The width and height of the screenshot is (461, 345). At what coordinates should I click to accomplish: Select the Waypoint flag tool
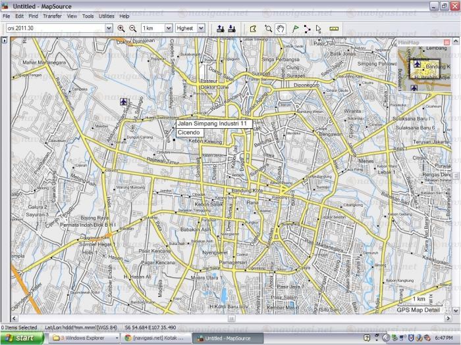pos(294,28)
